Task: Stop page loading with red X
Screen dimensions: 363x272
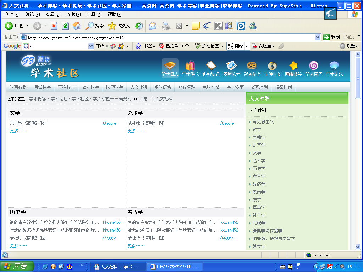Action: pyautogui.click(x=54, y=25)
